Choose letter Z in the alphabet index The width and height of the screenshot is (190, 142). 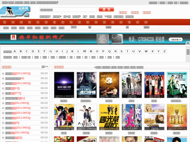tap(165, 52)
